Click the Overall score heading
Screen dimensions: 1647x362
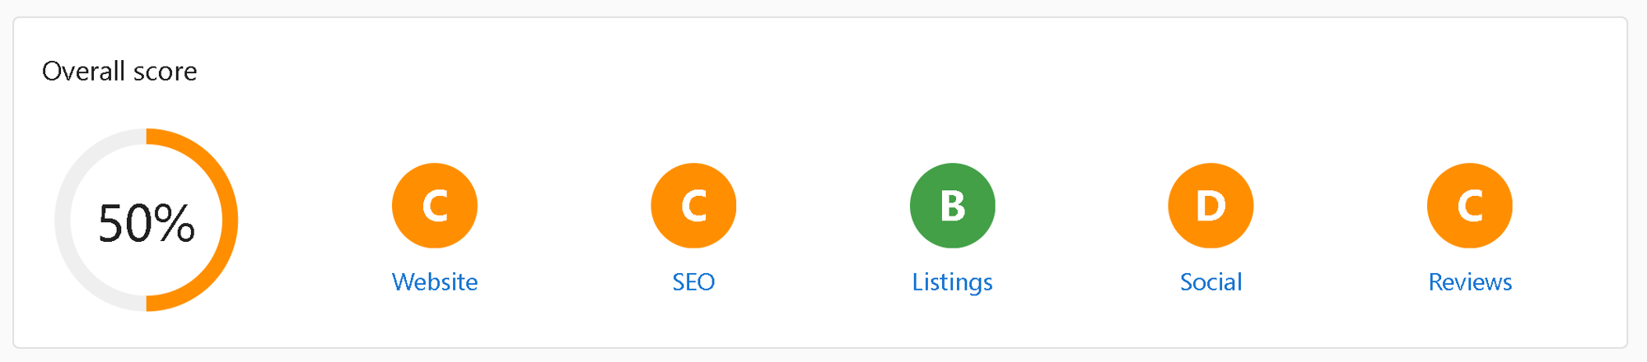coord(119,72)
